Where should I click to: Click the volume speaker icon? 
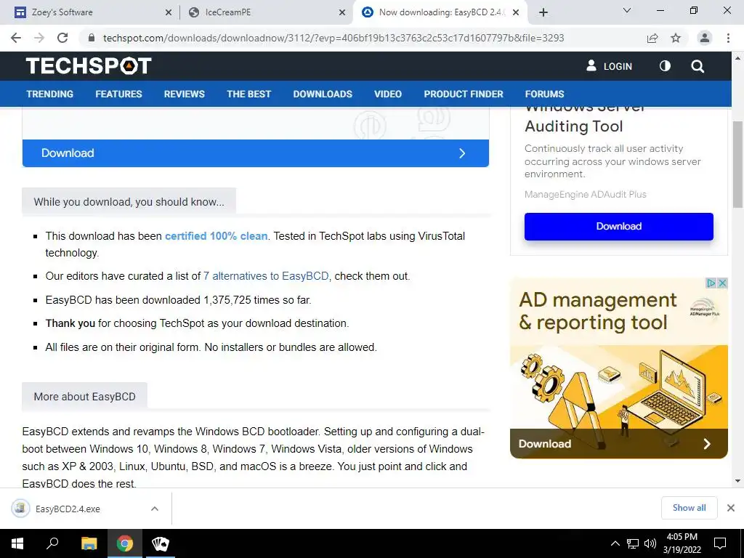click(x=650, y=543)
